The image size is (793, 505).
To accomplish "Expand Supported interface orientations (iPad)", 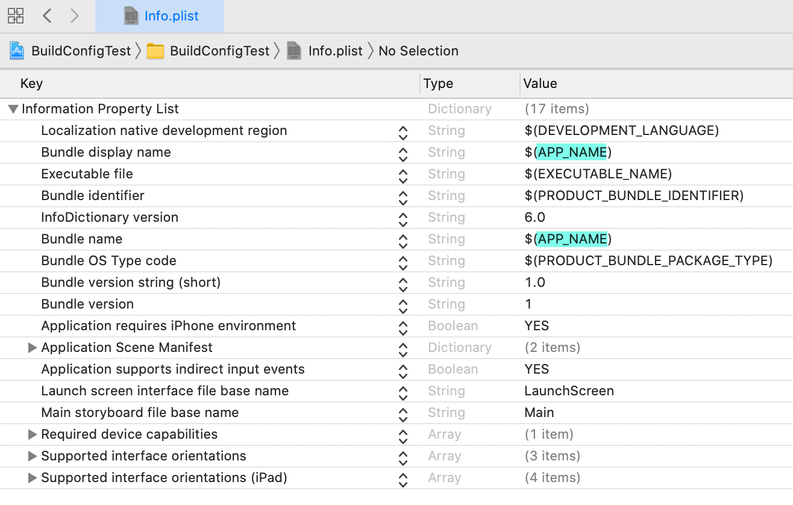I will 33,478.
